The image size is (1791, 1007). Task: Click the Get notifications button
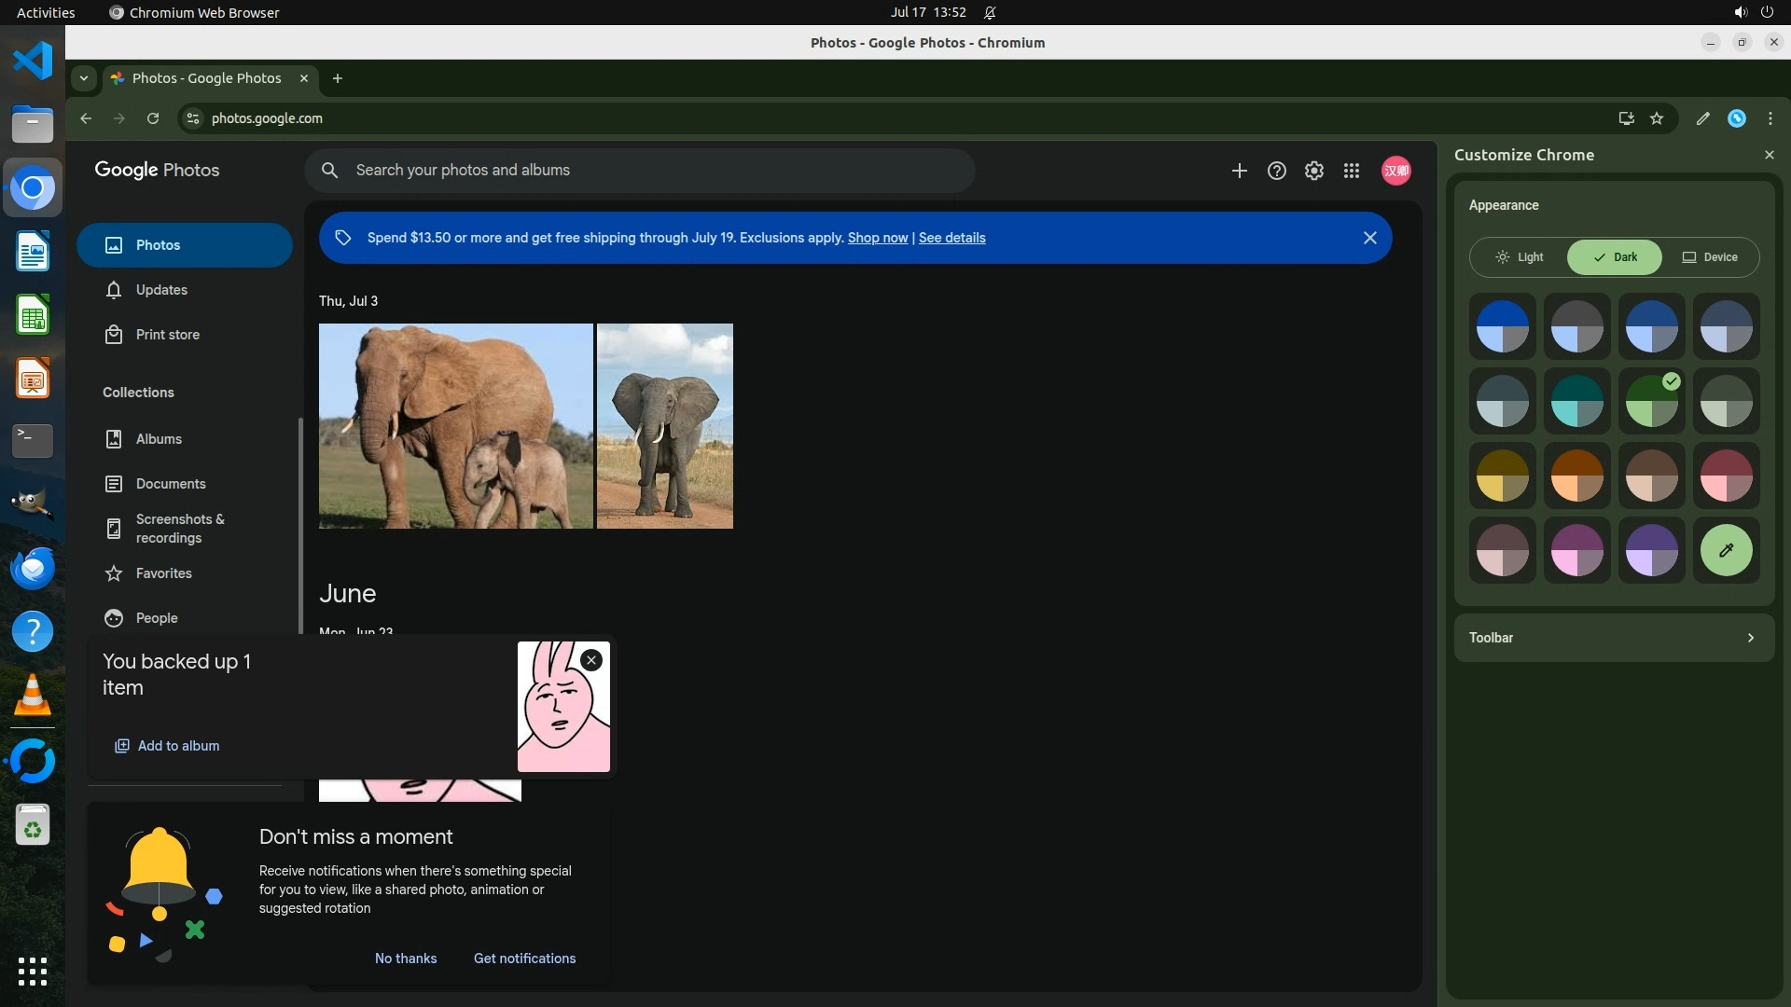[x=524, y=959]
